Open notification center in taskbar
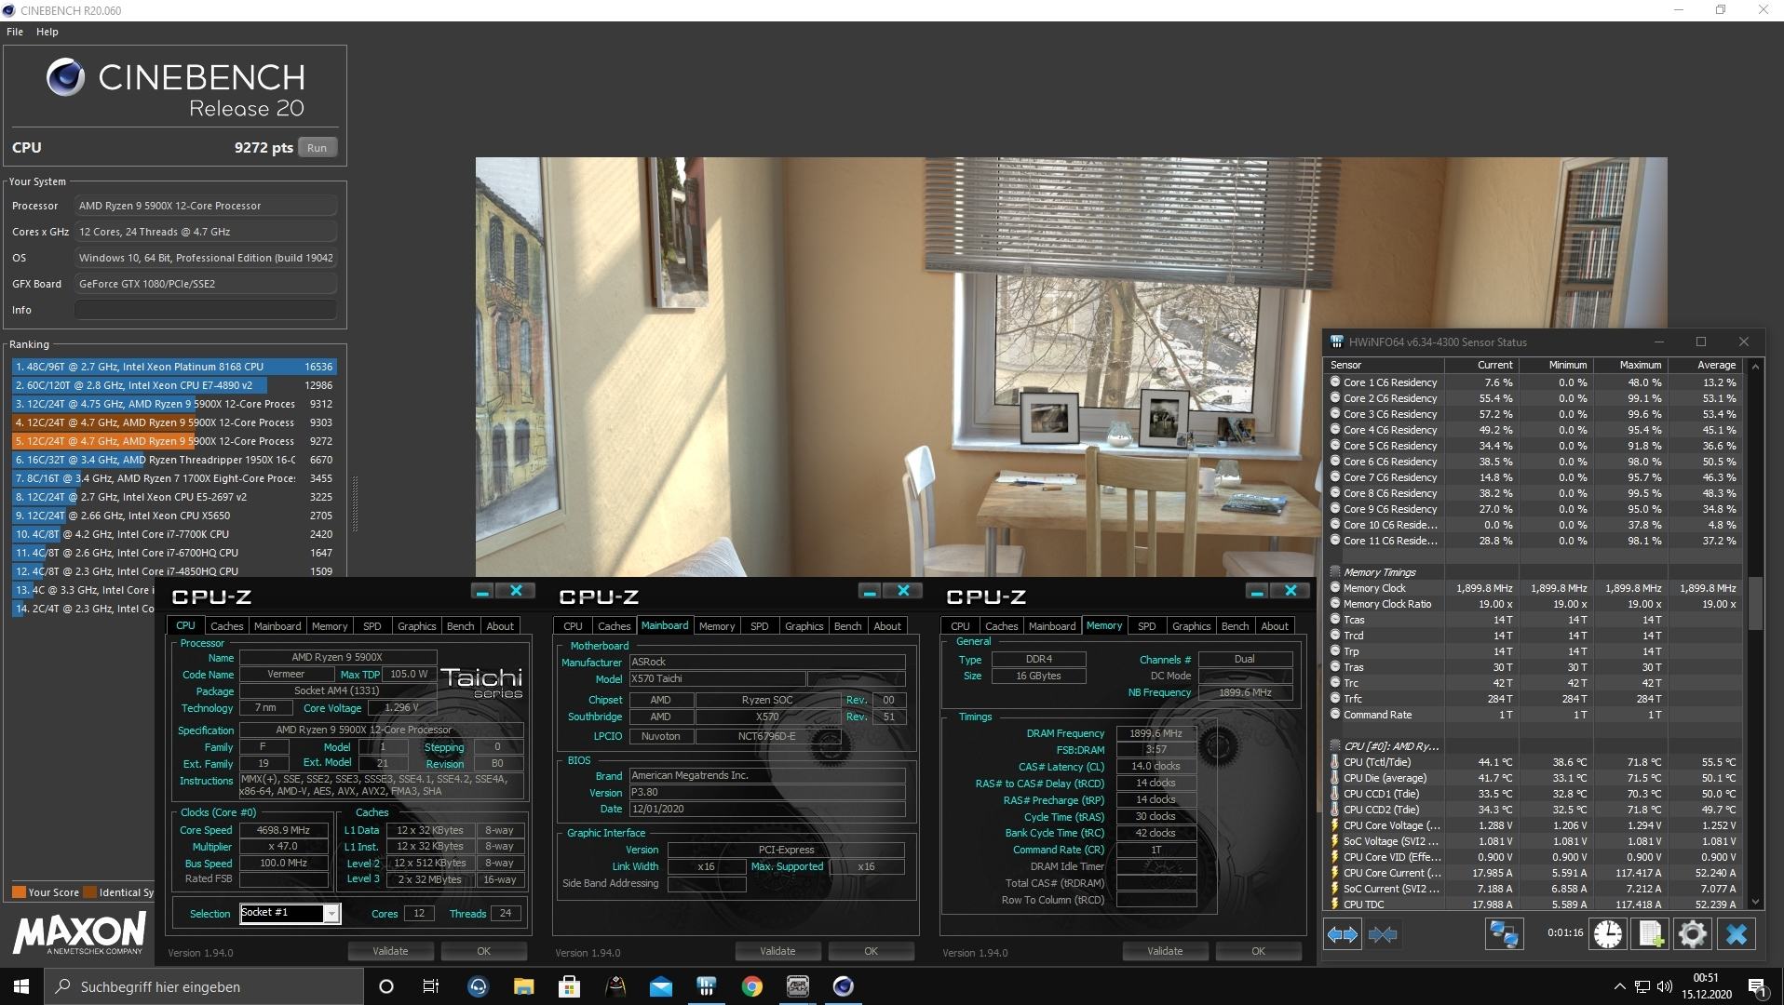 click(1757, 986)
